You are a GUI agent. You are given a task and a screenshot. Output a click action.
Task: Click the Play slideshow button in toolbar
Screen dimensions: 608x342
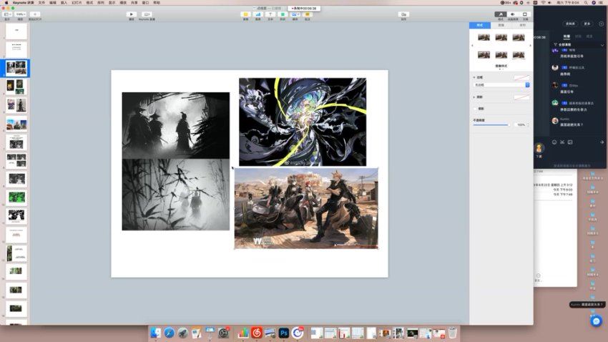(132, 14)
